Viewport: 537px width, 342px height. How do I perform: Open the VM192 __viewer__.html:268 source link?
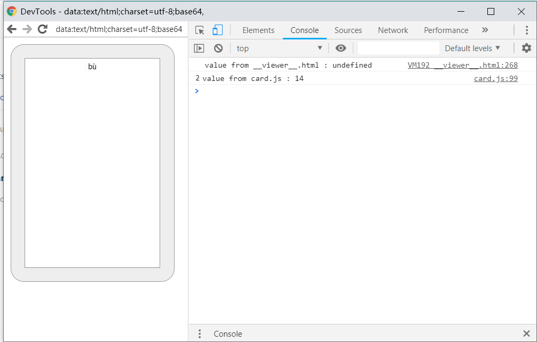pos(462,65)
